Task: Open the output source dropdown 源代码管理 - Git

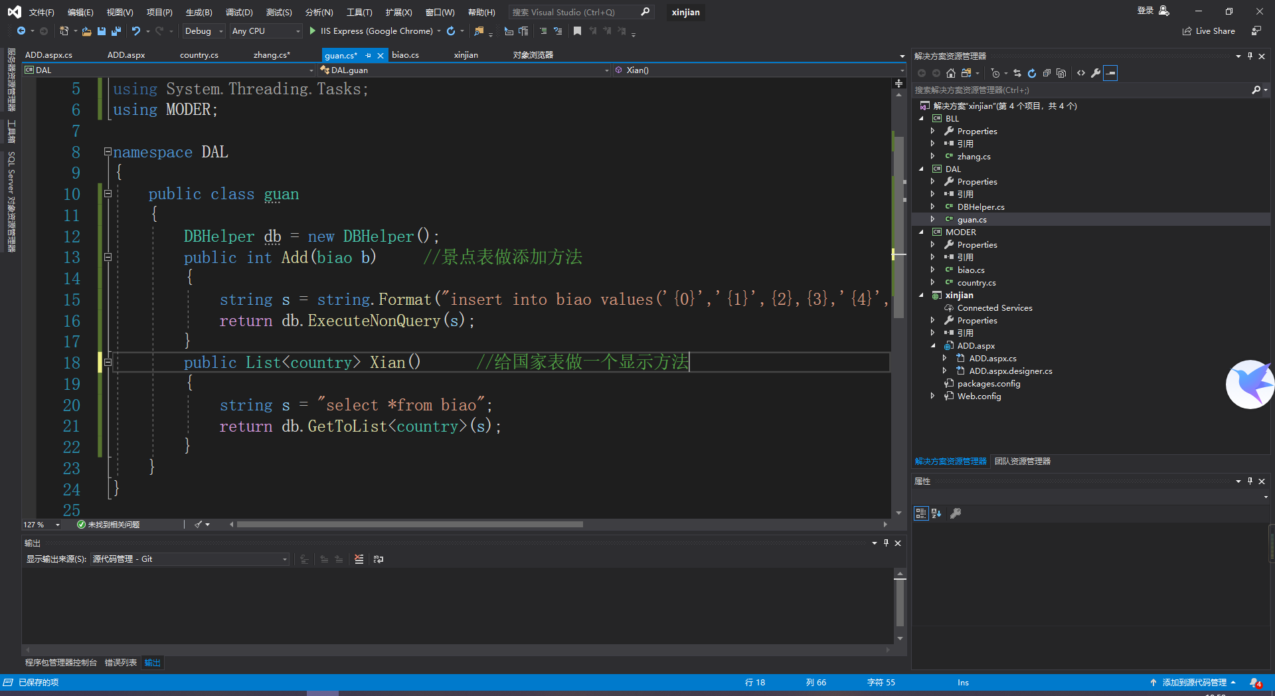Action: point(190,559)
